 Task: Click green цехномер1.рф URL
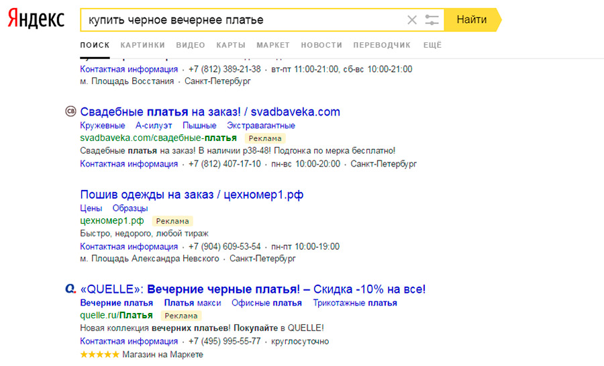[111, 221]
